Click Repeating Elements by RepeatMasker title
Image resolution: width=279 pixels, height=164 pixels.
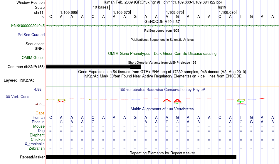[x=162, y=153]
